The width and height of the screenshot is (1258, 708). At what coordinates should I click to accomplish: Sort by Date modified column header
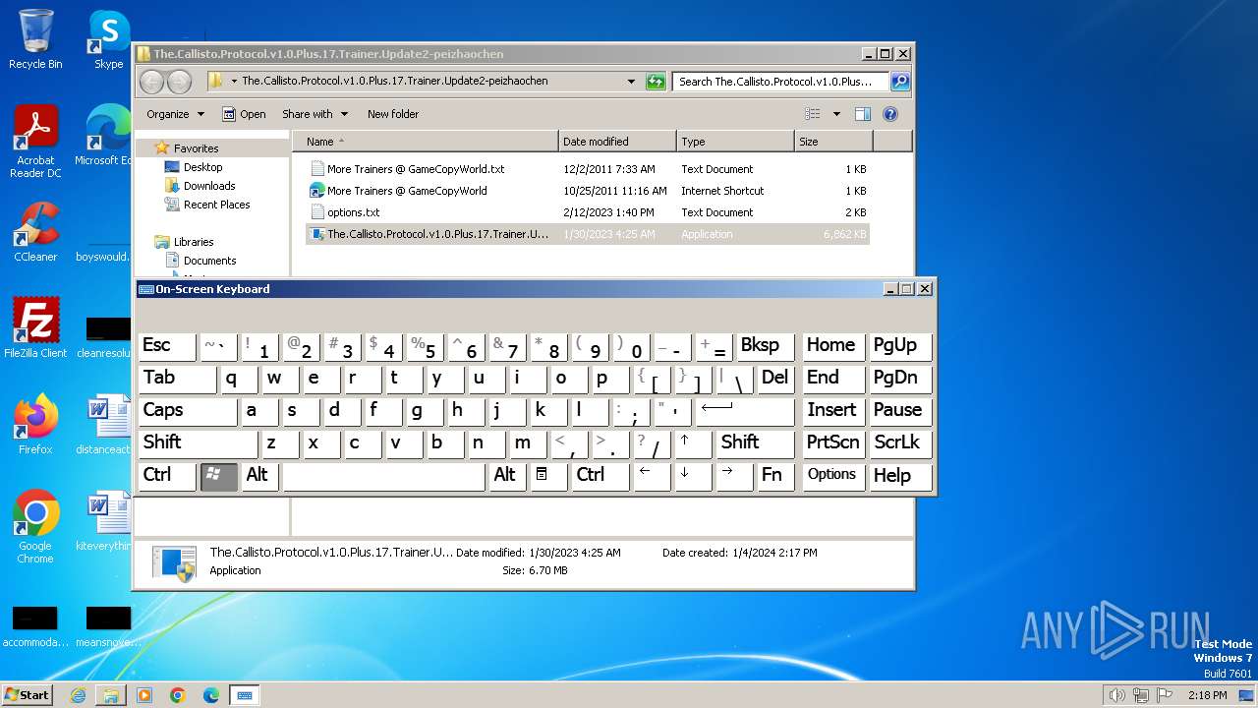617,142
